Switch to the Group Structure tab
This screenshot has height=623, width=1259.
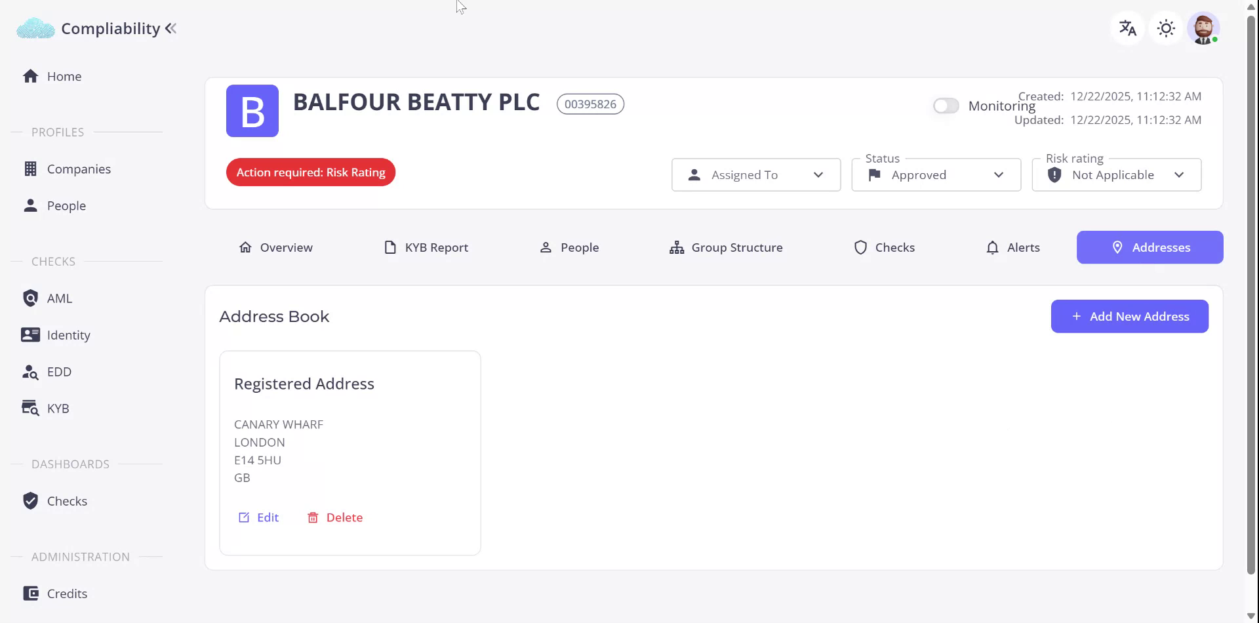(x=726, y=247)
